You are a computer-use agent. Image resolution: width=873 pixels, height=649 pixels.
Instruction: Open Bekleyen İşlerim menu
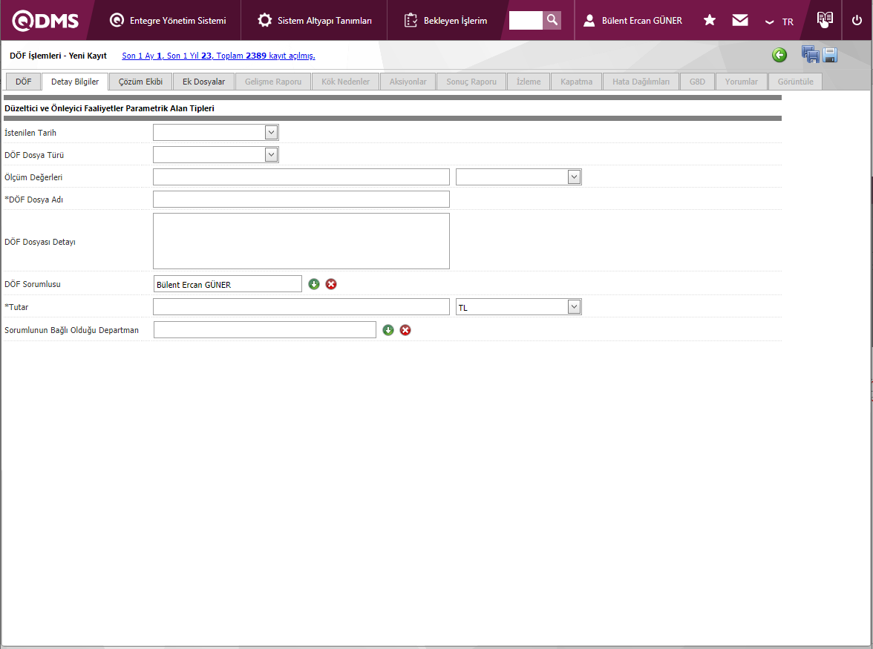(445, 21)
